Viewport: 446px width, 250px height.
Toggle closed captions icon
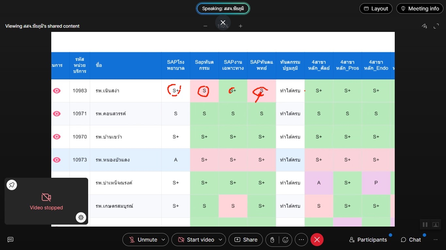tap(10, 240)
